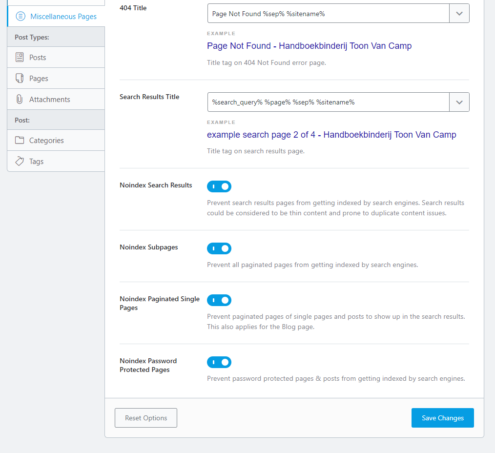This screenshot has width=495, height=453.
Task: Click the Noindex Password Protected Pages label
Action: pyautogui.click(x=148, y=365)
